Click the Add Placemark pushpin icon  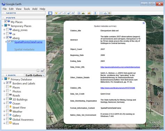(x=56, y=13)
